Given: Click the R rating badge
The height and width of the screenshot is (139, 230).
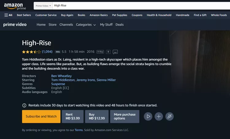Looking at the screenshot, I should tap(108, 52).
